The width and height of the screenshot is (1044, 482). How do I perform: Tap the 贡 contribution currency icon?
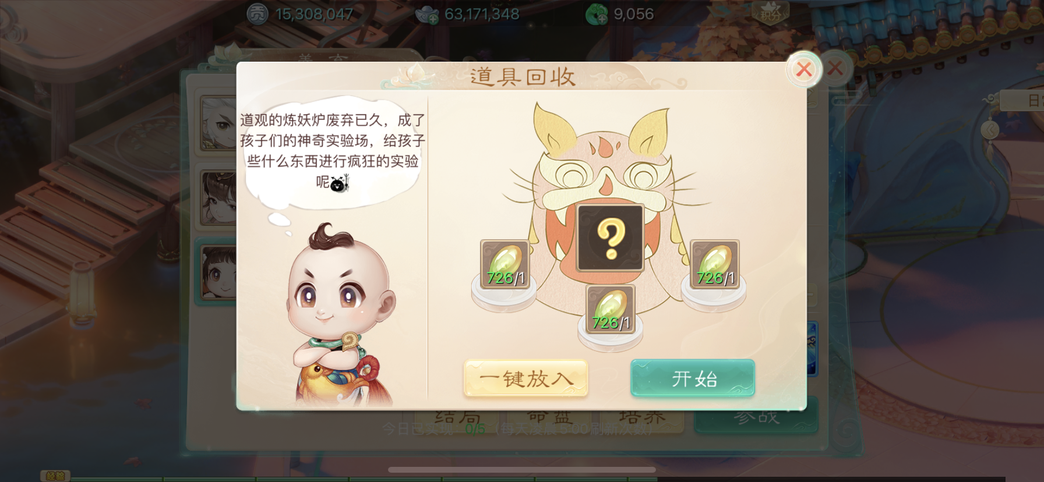[258, 13]
